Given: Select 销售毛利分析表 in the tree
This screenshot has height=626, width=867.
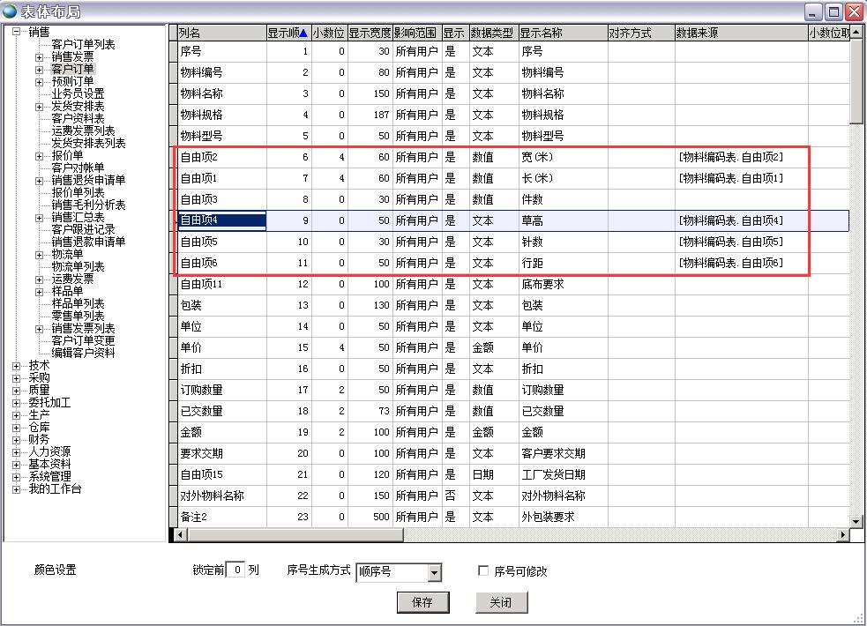Looking at the screenshot, I should click(x=88, y=205).
